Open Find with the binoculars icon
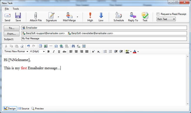 [x=73, y=46]
